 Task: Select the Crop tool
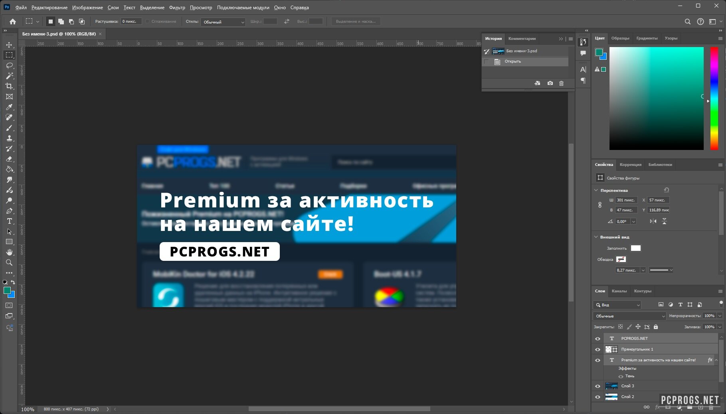[x=9, y=86]
